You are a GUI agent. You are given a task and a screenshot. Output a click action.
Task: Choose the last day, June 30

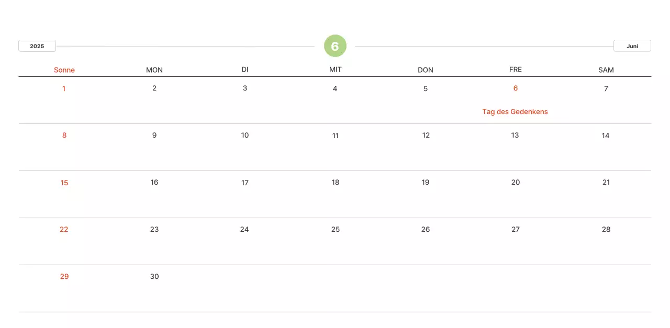(x=154, y=277)
